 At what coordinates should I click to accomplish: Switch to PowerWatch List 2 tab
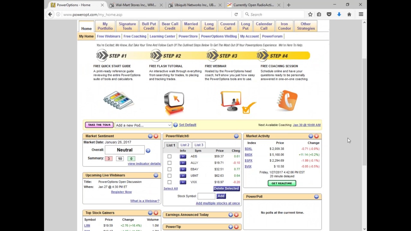tap(185, 145)
